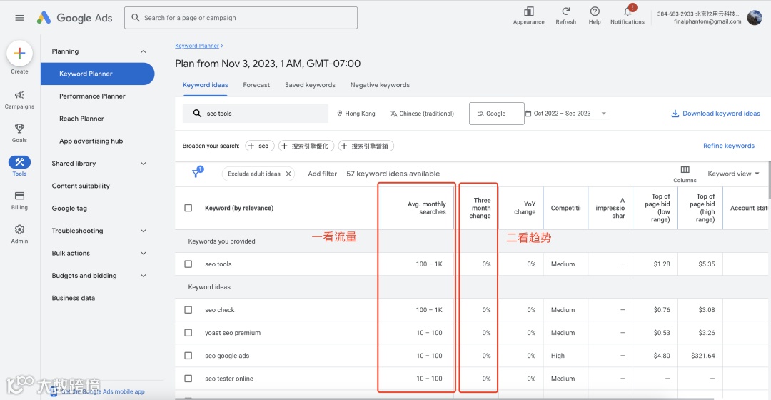The image size is (771, 400).
Task: Open Performance Planner
Action: (92, 96)
